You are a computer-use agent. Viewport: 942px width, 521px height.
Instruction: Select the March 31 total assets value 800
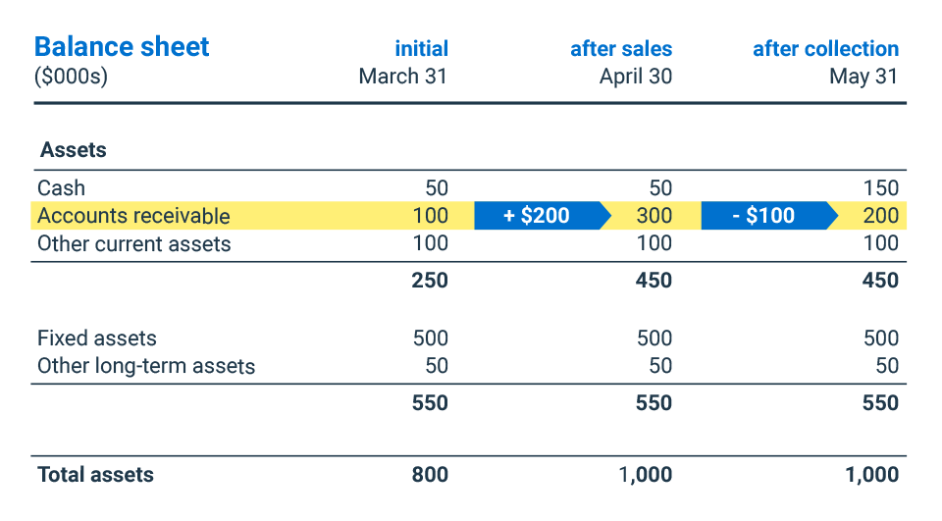[x=429, y=475]
